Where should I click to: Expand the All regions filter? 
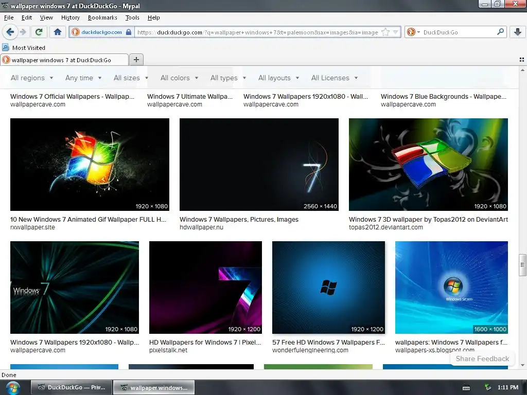coord(32,78)
